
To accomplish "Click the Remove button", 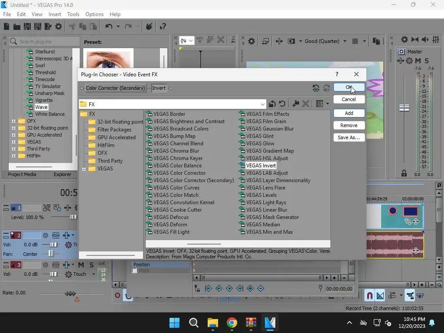I will click(x=349, y=125).
